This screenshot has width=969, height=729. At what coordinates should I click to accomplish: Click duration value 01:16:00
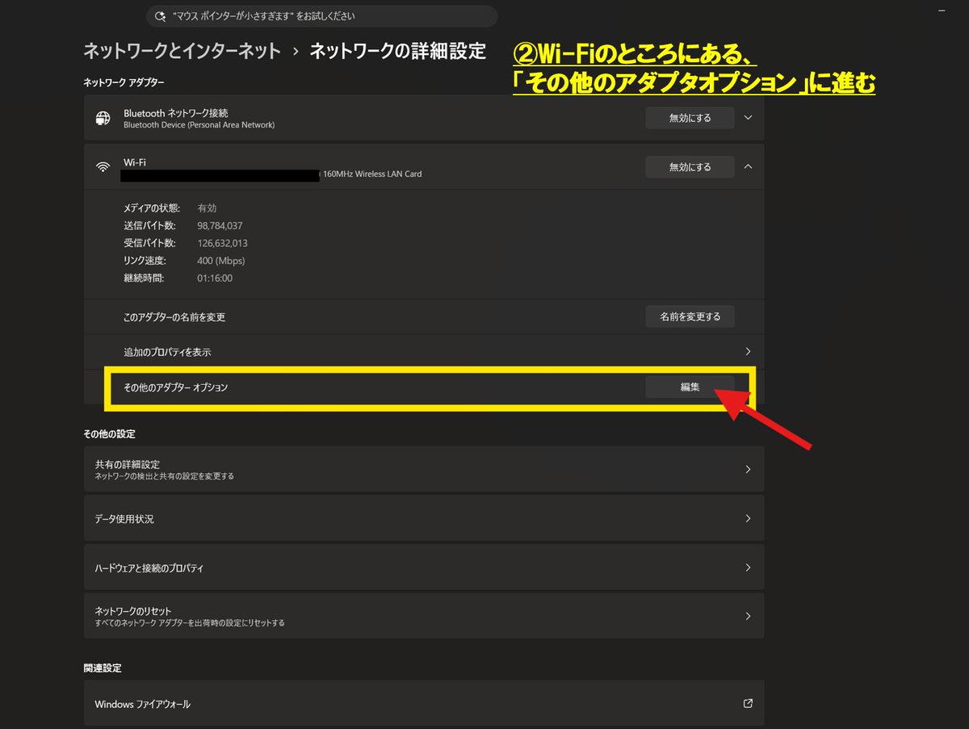tap(215, 278)
